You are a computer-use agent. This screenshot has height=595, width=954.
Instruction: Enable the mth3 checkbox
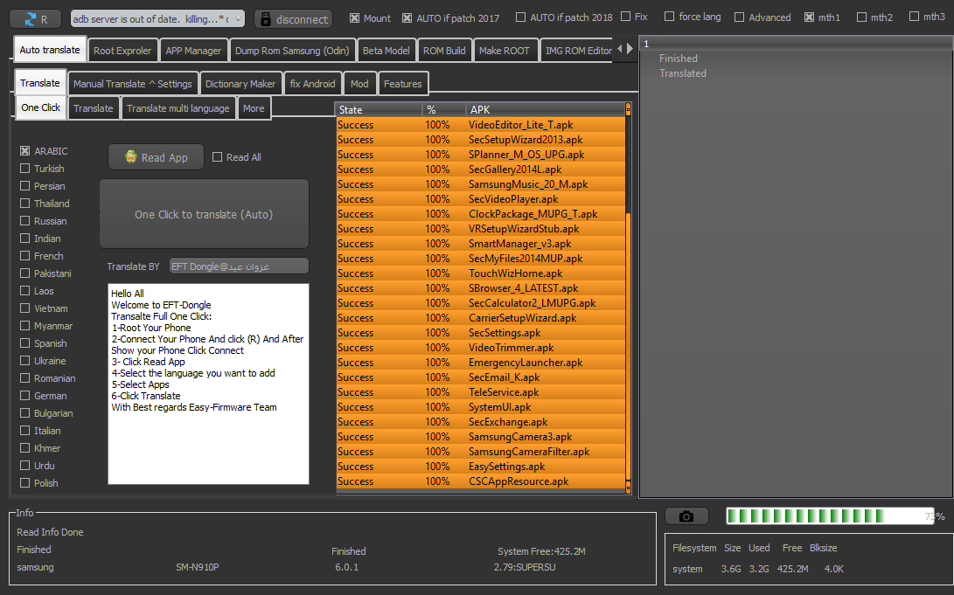click(x=914, y=17)
